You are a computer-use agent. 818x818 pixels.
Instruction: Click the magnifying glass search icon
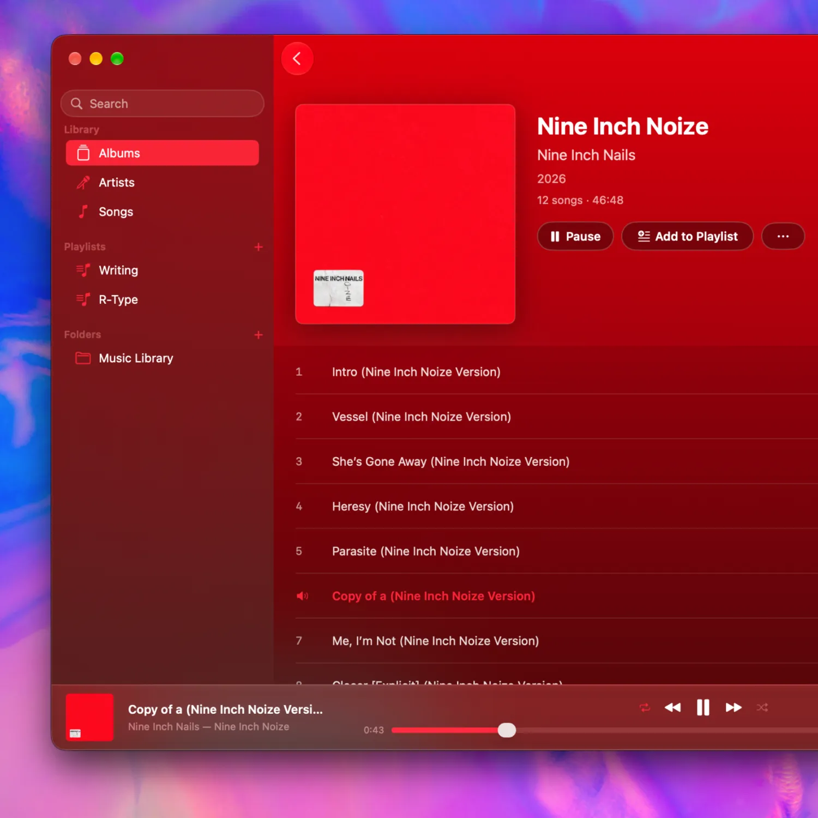pos(76,104)
